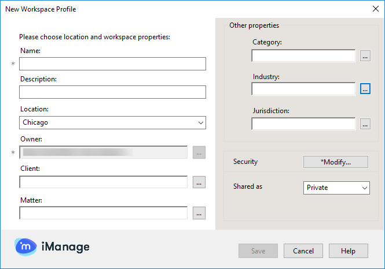Click the Matter lookup ellipsis button

pos(199,214)
